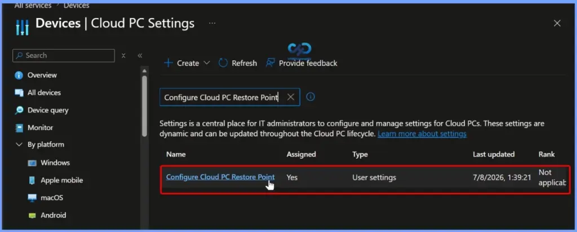Close the Cloud PC Settings blade
This screenshot has width=577, height=232.
(x=557, y=23)
